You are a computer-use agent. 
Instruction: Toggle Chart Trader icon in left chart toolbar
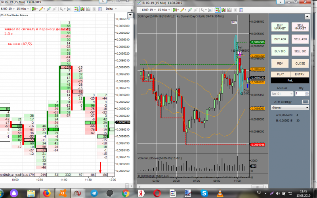pos(76,9)
